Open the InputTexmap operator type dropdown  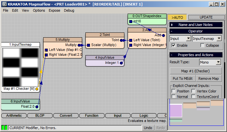[219, 39]
